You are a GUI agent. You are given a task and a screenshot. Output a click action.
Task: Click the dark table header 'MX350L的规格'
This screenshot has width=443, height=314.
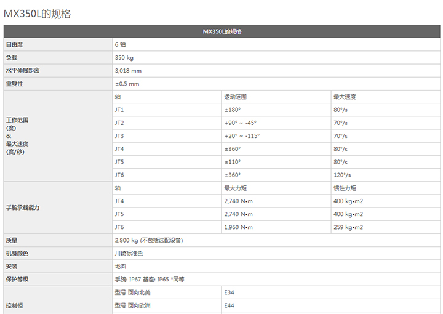[x=221, y=31]
